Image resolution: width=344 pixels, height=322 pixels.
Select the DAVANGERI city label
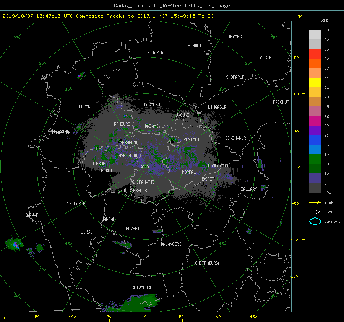171,244
